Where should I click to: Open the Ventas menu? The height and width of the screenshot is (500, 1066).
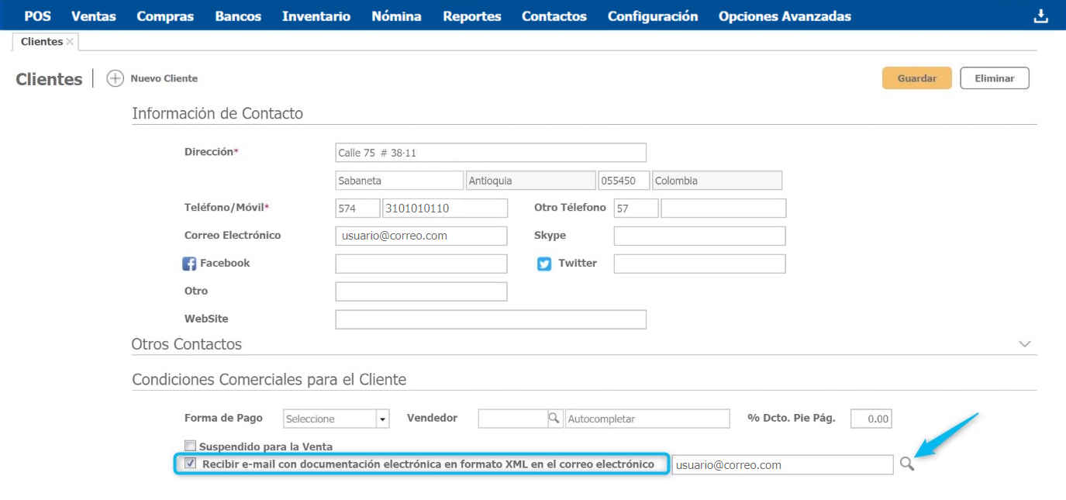click(93, 16)
